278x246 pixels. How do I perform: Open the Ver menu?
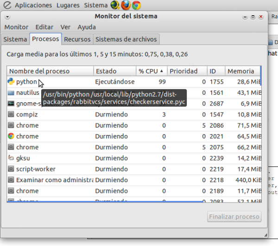click(x=65, y=27)
